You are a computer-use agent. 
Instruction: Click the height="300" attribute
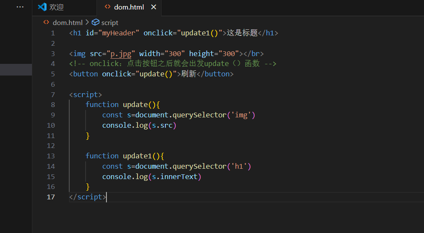pyautogui.click(x=214, y=54)
